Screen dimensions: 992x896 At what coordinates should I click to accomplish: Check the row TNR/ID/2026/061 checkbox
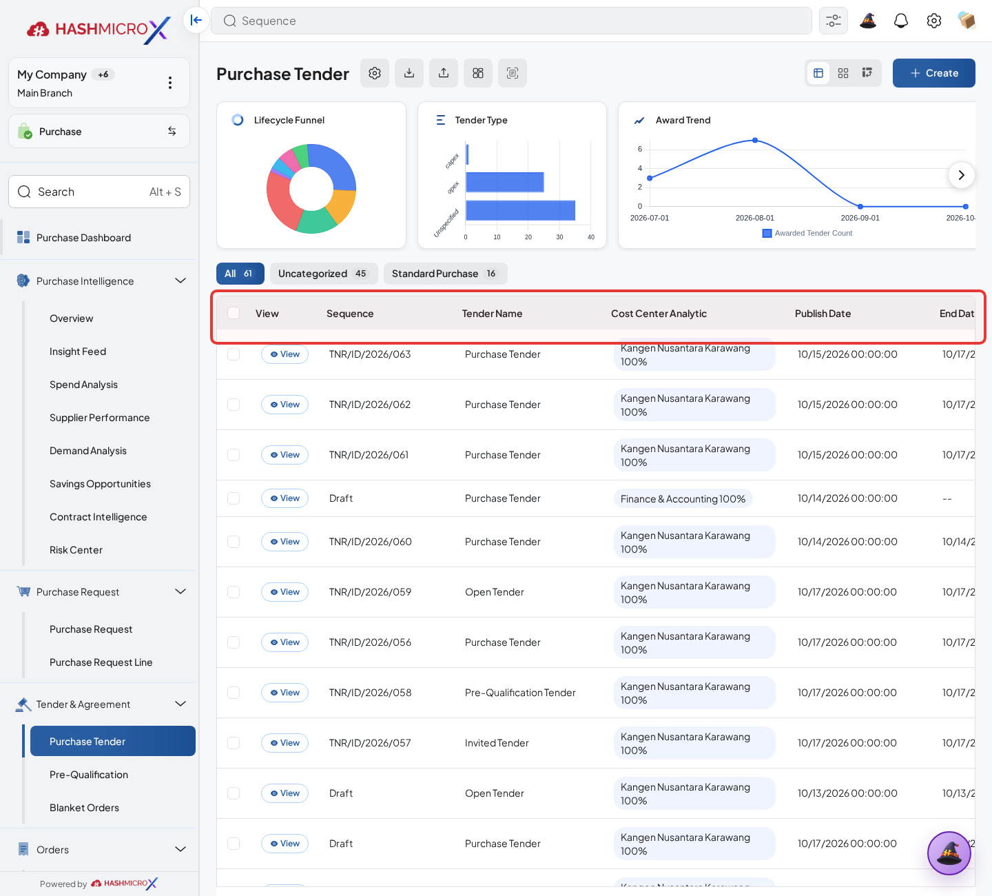(234, 454)
